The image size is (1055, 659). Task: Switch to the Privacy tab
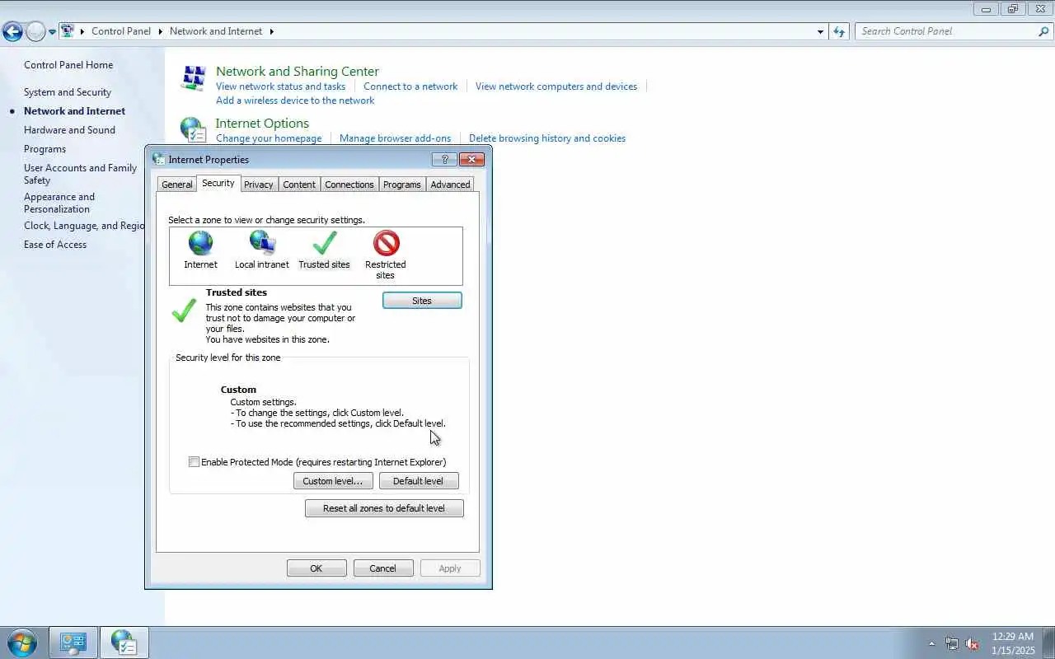(x=259, y=185)
